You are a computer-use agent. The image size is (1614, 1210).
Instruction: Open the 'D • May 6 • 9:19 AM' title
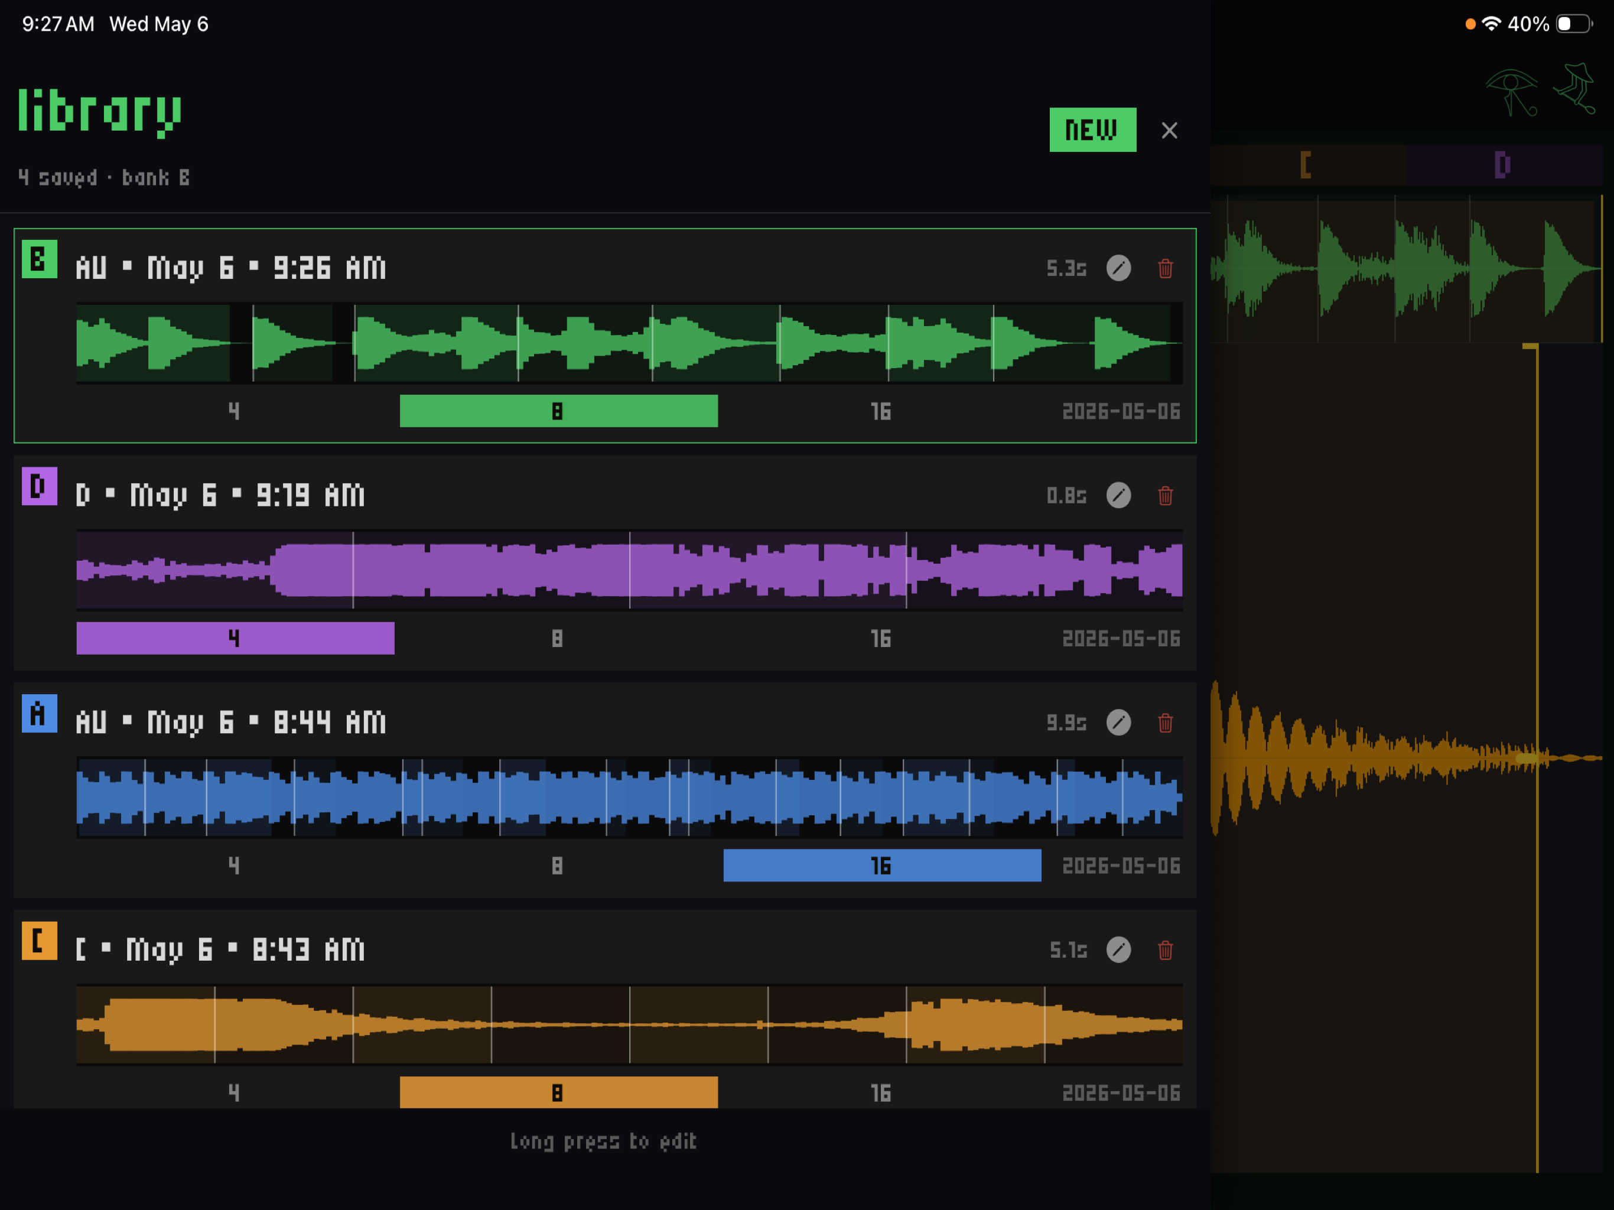point(220,496)
